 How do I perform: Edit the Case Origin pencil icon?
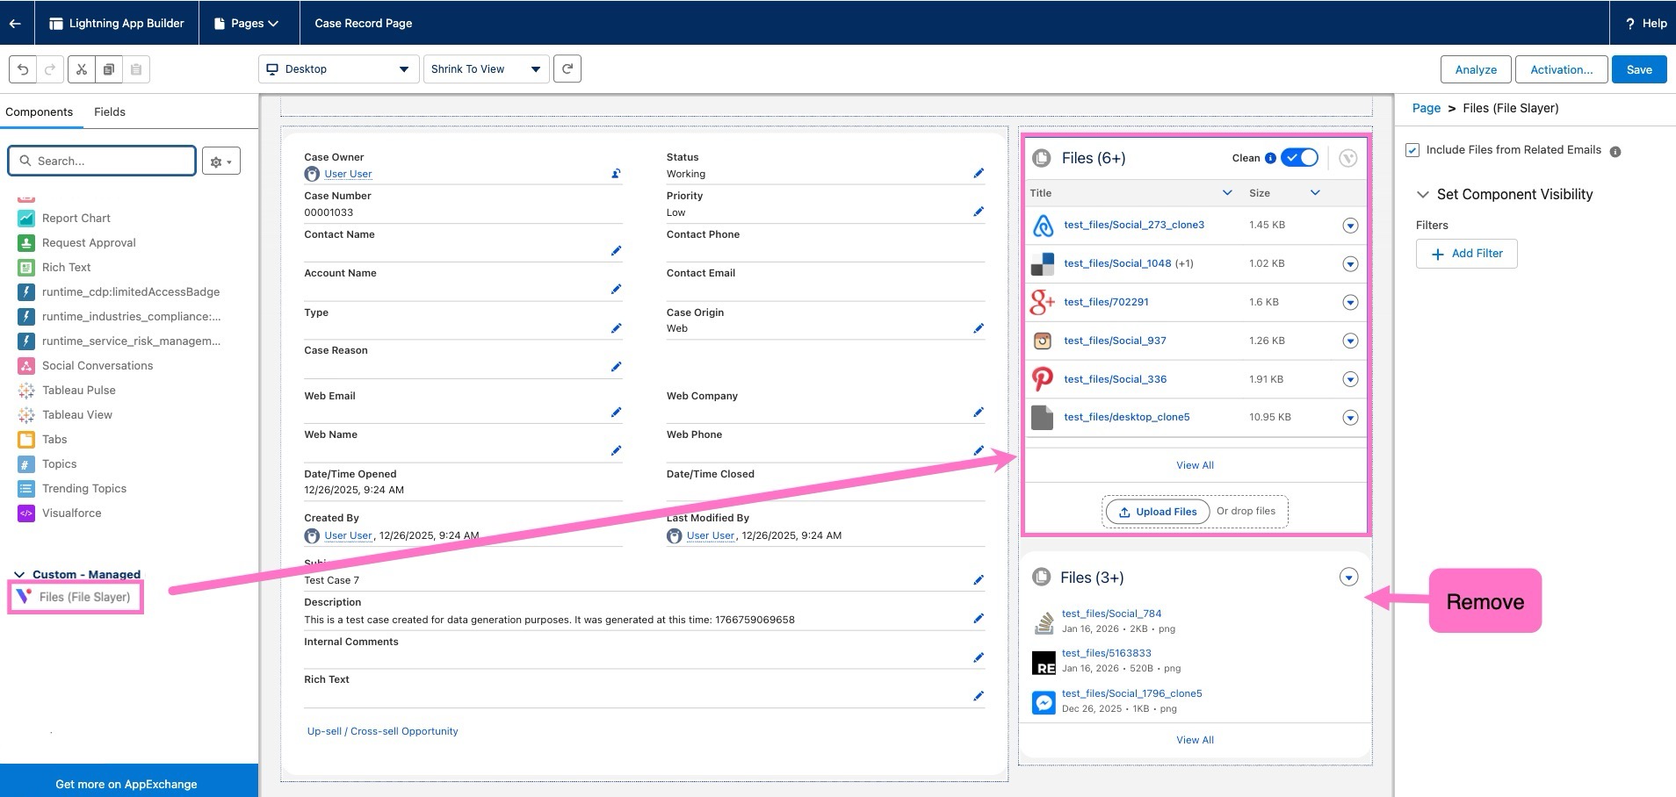coord(979,328)
